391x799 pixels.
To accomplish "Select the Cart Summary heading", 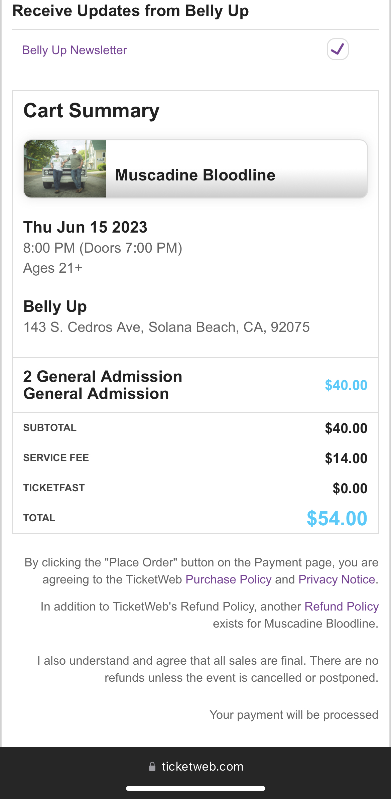I will [x=91, y=111].
